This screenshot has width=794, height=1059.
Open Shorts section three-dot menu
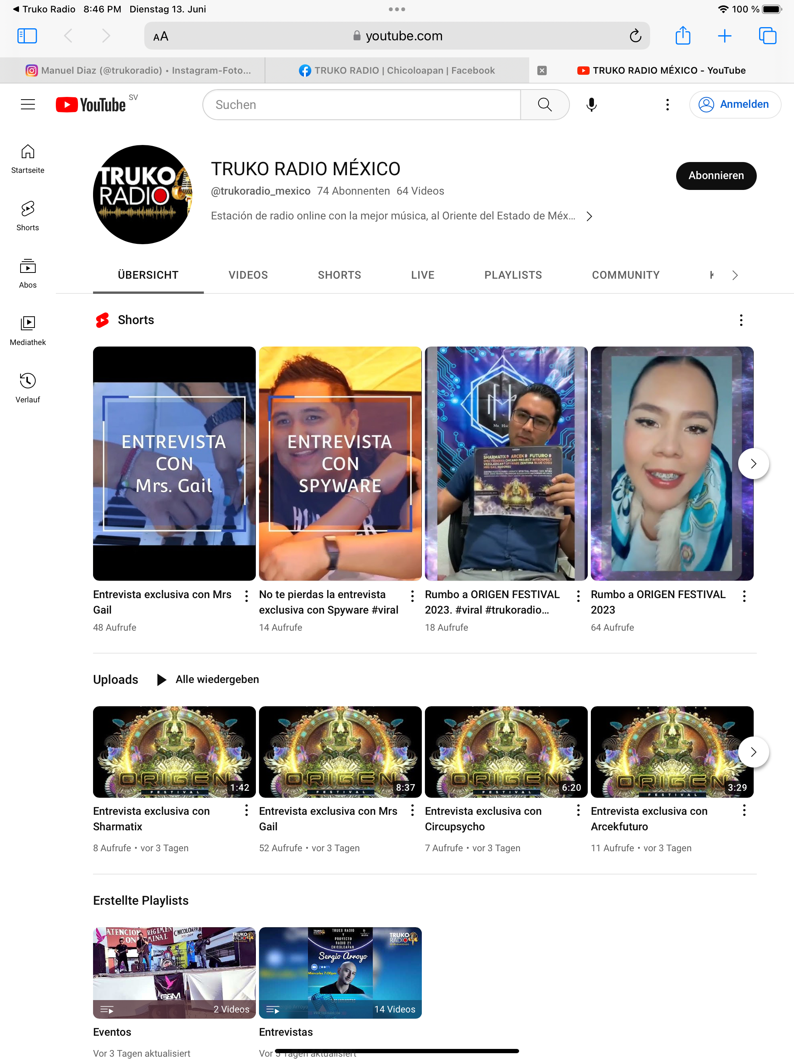pos(741,320)
